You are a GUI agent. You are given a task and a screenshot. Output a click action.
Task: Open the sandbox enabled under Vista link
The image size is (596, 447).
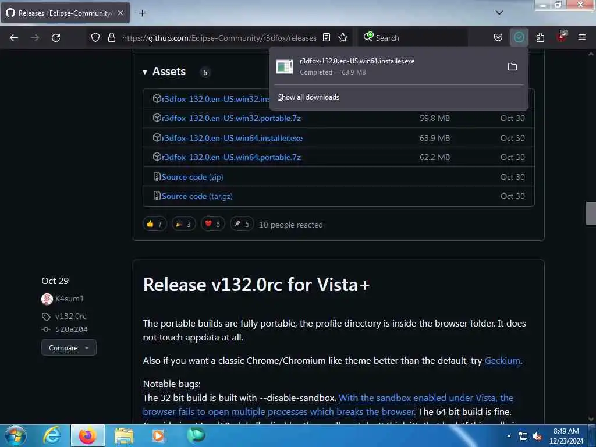tap(328, 405)
